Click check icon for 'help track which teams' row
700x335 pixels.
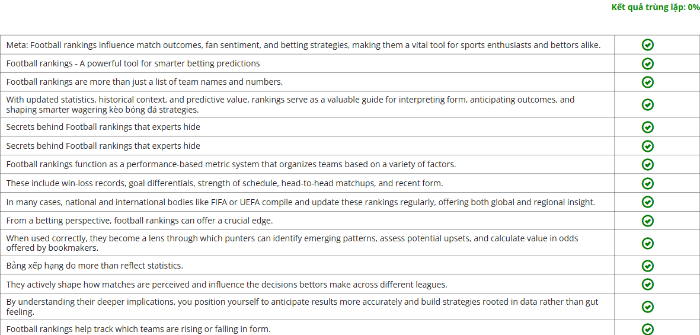[x=648, y=329]
